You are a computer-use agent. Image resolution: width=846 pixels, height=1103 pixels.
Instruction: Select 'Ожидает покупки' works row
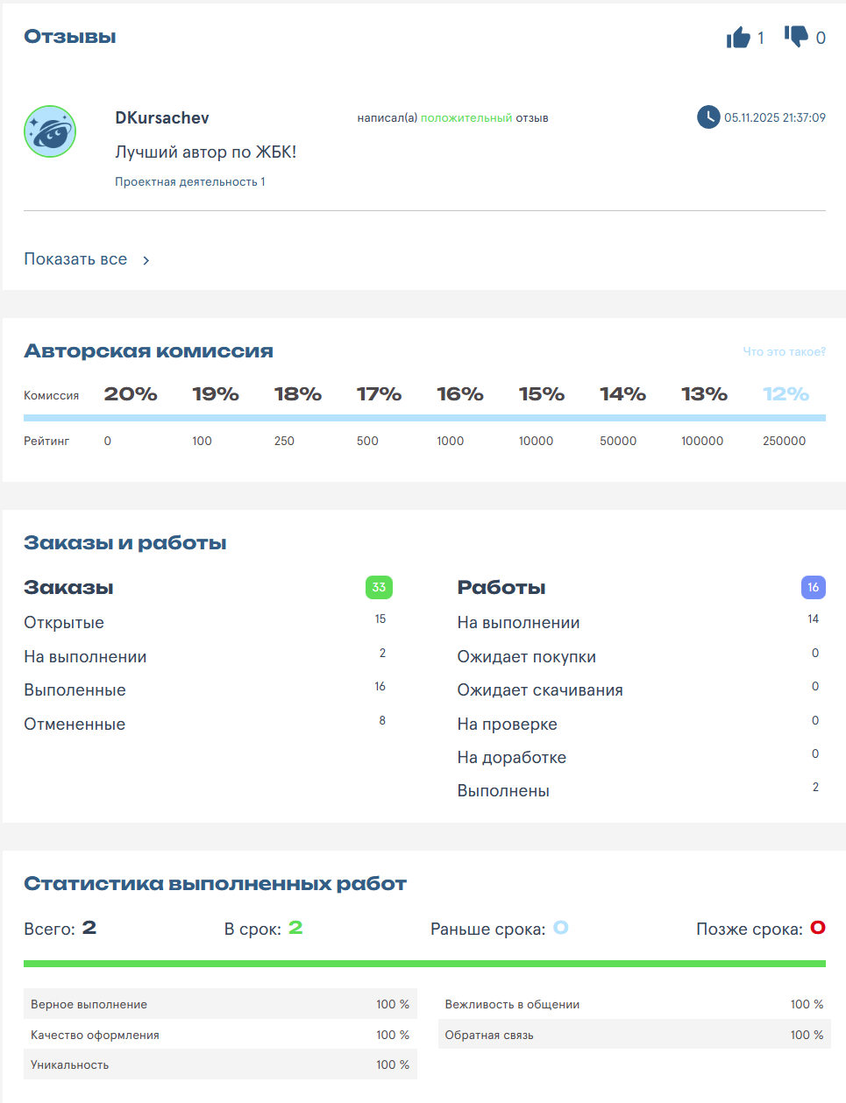[526, 657]
